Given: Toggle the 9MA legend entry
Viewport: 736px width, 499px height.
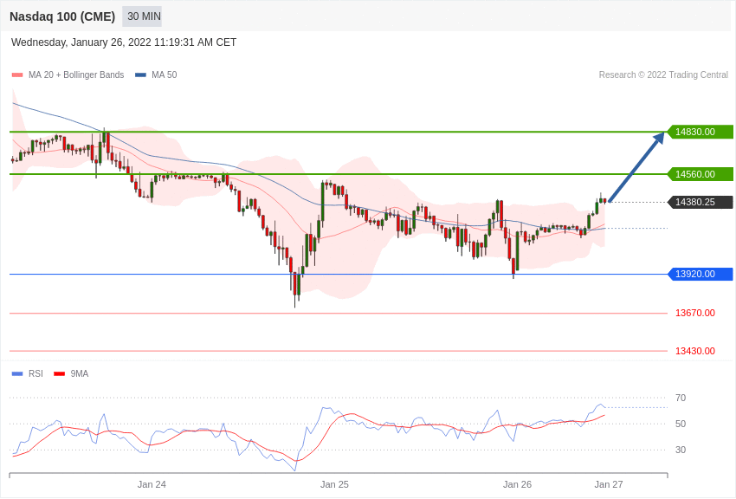Looking at the screenshot, I should click(71, 373).
